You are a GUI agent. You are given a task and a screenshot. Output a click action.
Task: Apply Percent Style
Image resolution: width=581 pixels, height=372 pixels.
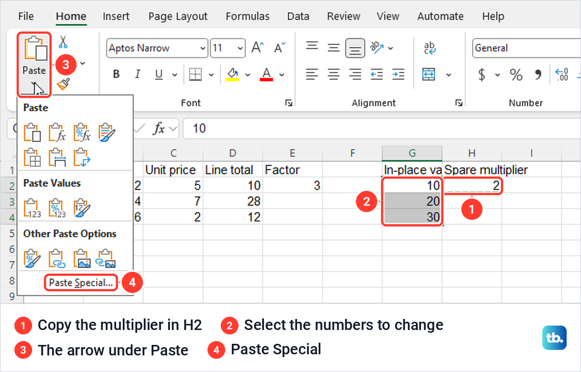coord(516,75)
